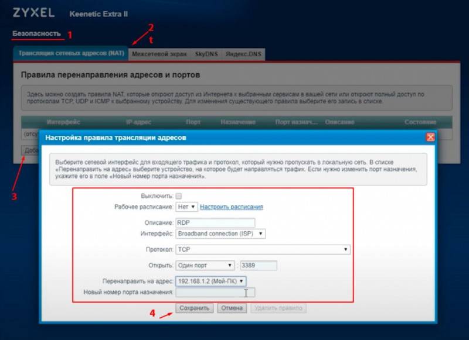
Task: Open the Безопасность section heading
Action: pos(36,33)
